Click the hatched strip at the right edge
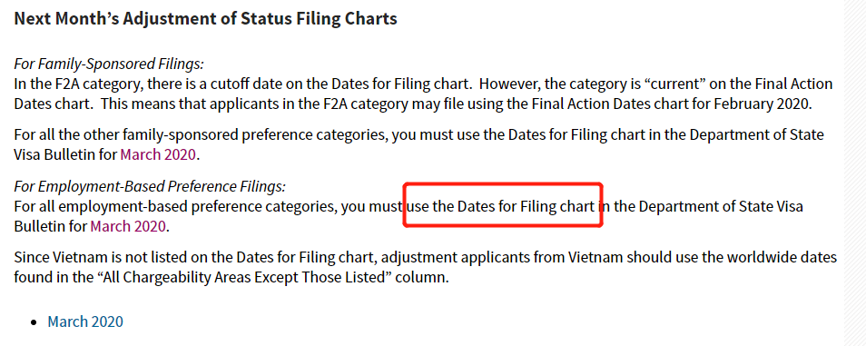The width and height of the screenshot is (866, 346). (855, 173)
